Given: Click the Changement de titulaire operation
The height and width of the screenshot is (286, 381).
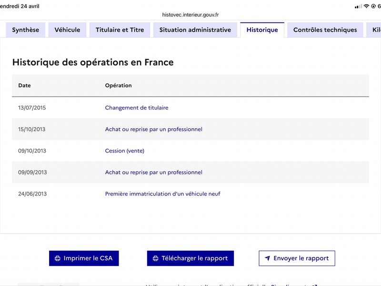Looking at the screenshot, I should (x=137, y=108).
